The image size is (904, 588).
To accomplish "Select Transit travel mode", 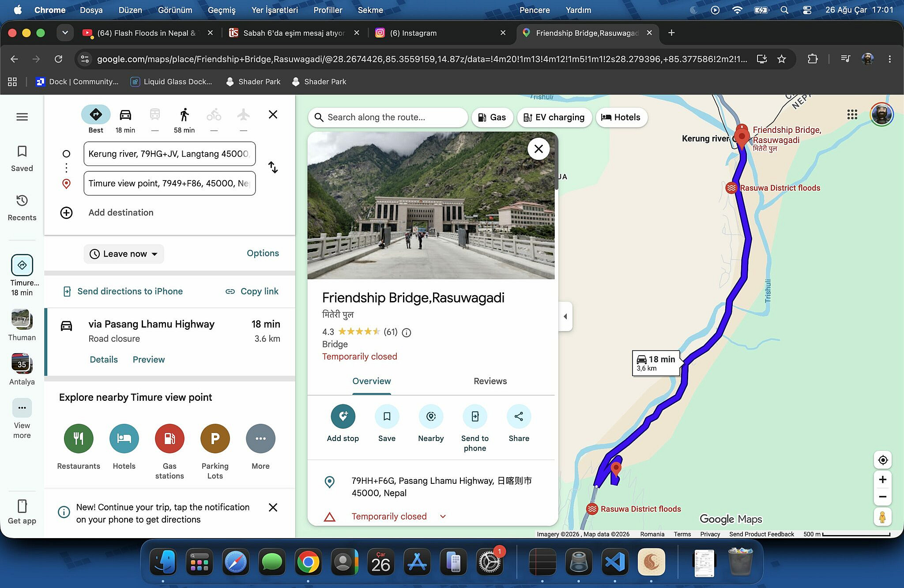I will tap(155, 119).
